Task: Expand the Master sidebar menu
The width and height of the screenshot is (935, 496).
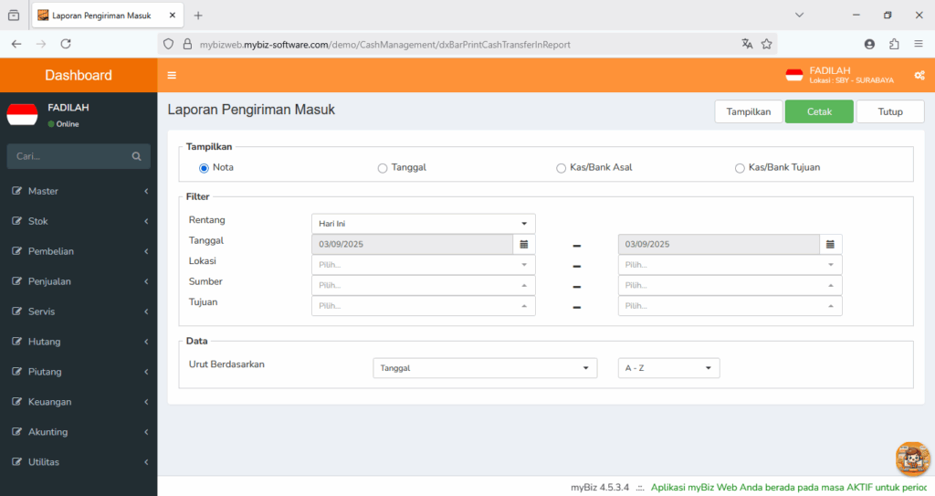Action: (x=79, y=191)
